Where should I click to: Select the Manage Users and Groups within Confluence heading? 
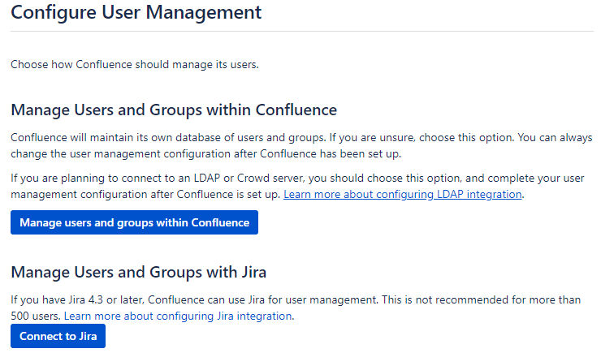pyautogui.click(x=174, y=110)
